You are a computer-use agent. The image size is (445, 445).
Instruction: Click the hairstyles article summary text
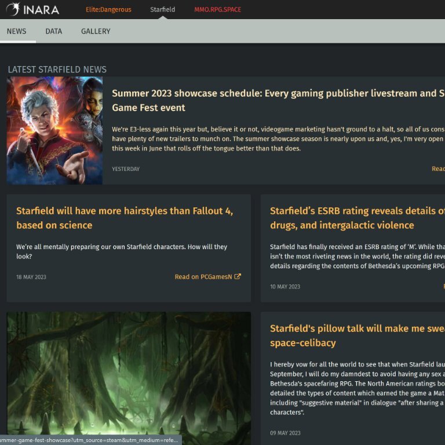pyautogui.click(x=122, y=251)
